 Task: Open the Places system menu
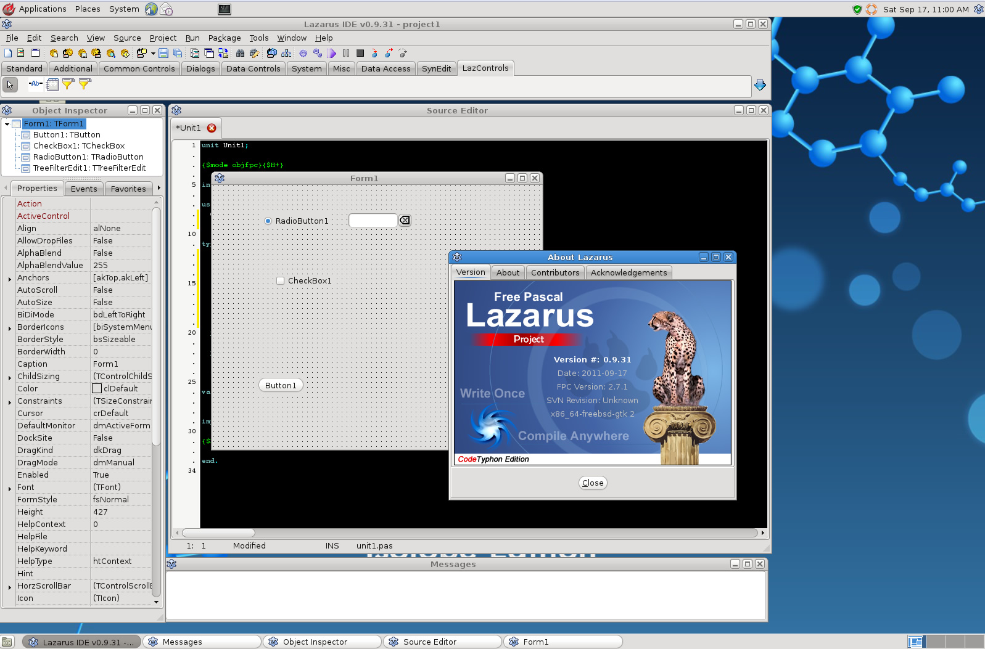point(88,9)
